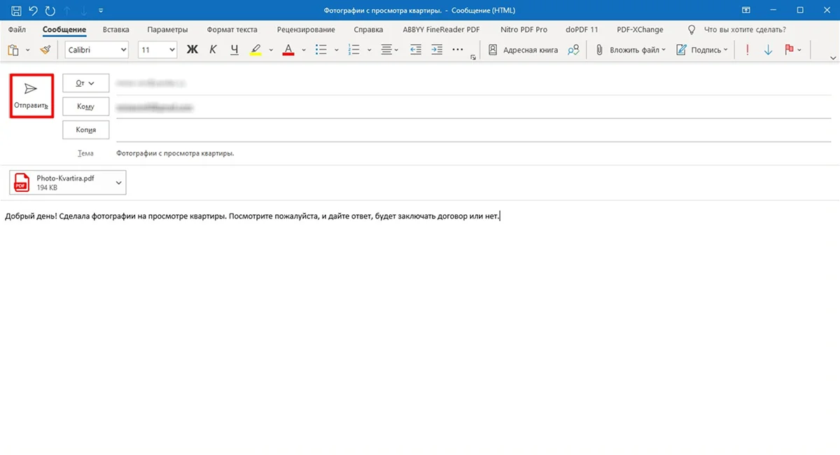Open the Photo-Kvartira.pdf attachment dropdown arrow
Viewport: 840px width, 455px height.
[x=118, y=183]
